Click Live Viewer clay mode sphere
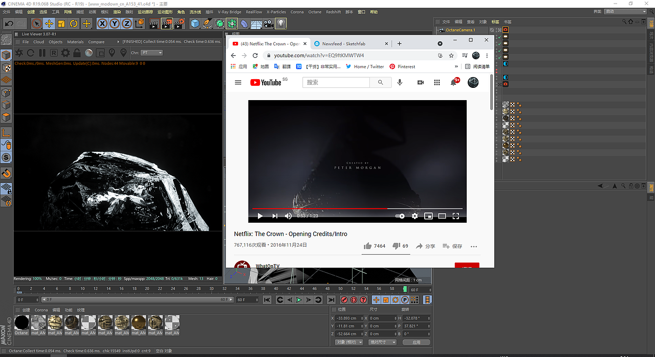This screenshot has width=655, height=357. [89, 53]
